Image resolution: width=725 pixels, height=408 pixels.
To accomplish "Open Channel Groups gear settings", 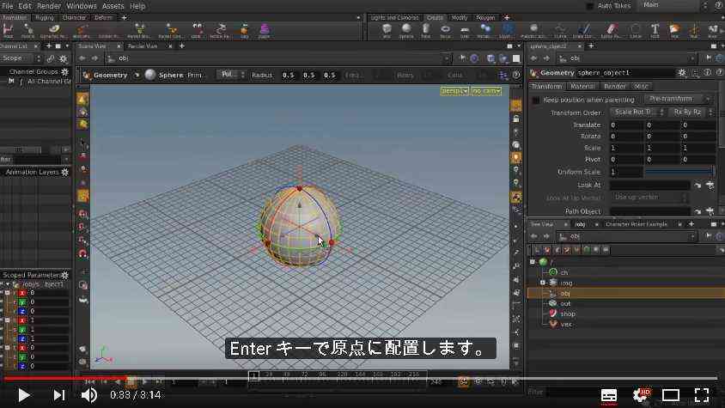I will 64,71.
